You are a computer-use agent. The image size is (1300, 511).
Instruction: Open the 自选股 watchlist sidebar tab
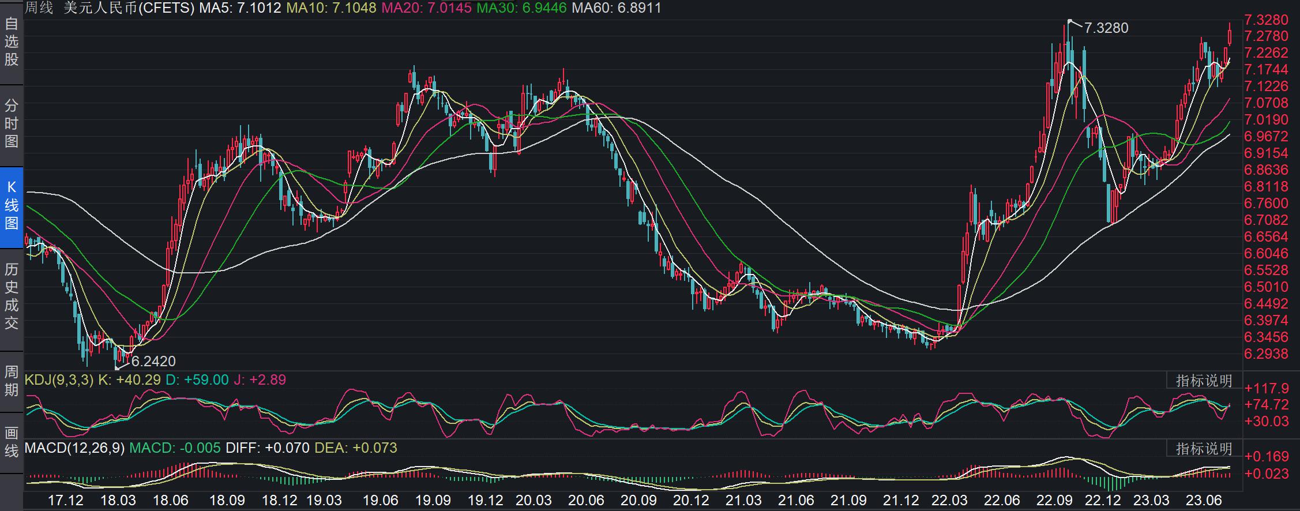[12, 42]
